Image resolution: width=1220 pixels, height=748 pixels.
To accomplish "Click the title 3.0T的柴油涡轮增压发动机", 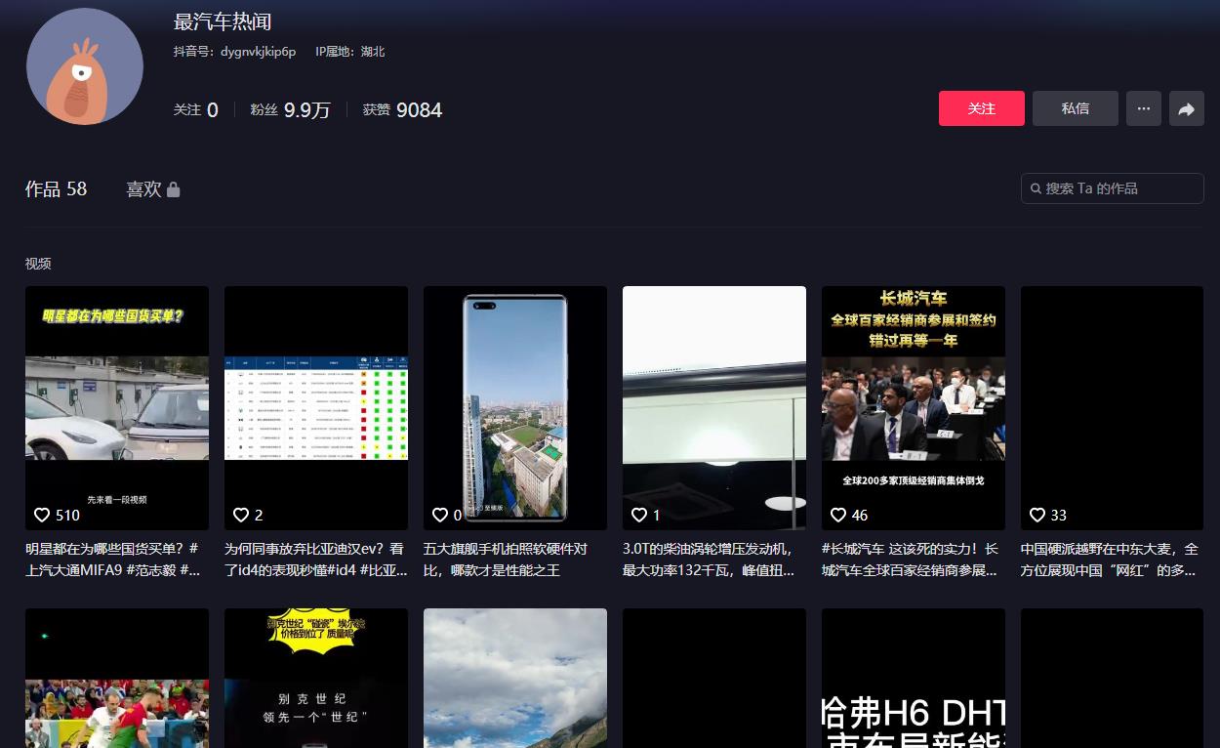I will click(x=710, y=560).
